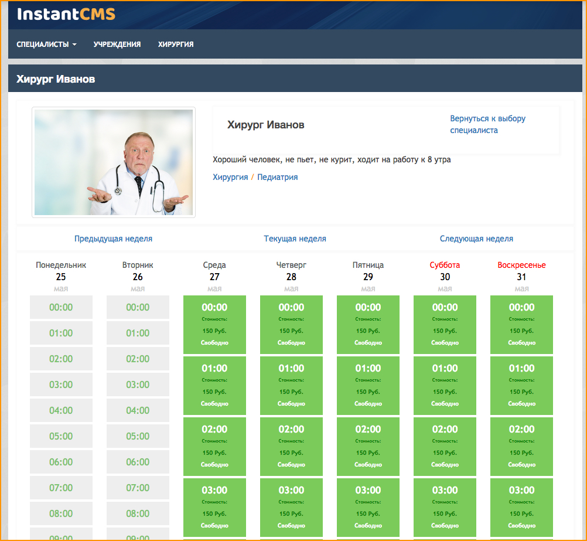
Task: Click the grey 00:00 slot on Вторник 26
Action: tap(138, 307)
